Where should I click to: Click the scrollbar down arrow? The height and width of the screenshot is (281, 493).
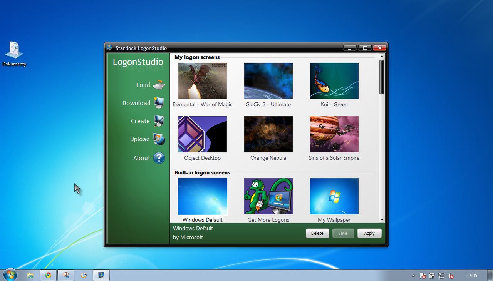click(x=382, y=220)
